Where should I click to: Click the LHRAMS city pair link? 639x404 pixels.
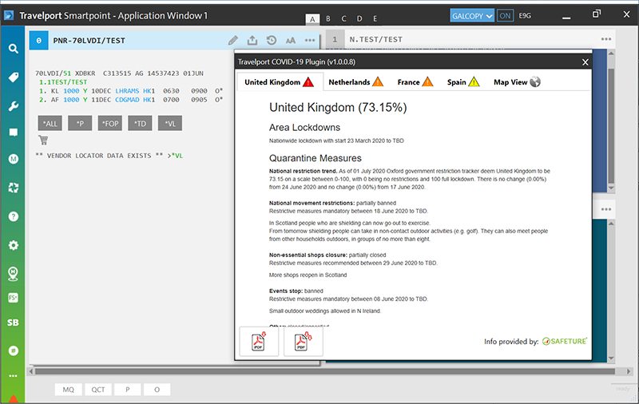coord(127,91)
